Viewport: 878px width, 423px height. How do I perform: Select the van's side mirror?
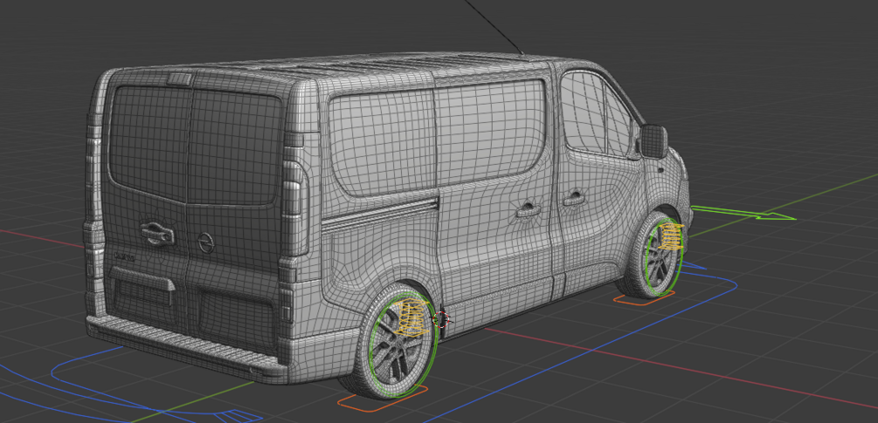coord(653,140)
